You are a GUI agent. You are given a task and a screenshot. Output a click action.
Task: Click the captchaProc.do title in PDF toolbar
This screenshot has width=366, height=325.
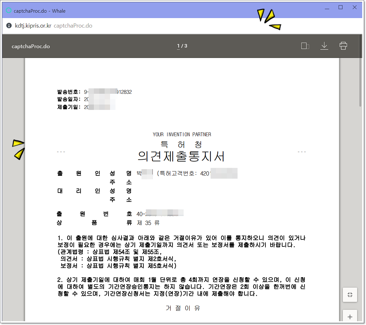click(30, 46)
